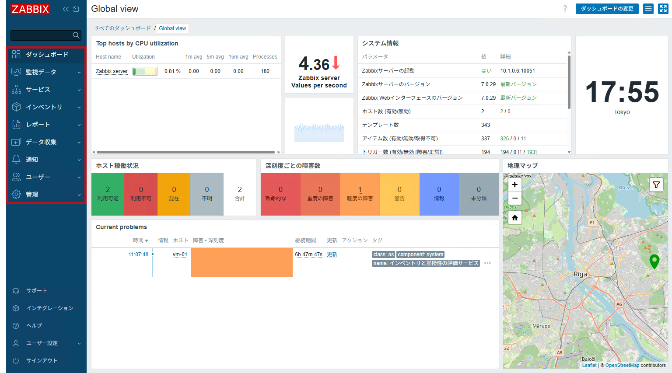The height and width of the screenshot is (373, 672).
Task: Open the インベントリ menu
Action: coord(45,107)
